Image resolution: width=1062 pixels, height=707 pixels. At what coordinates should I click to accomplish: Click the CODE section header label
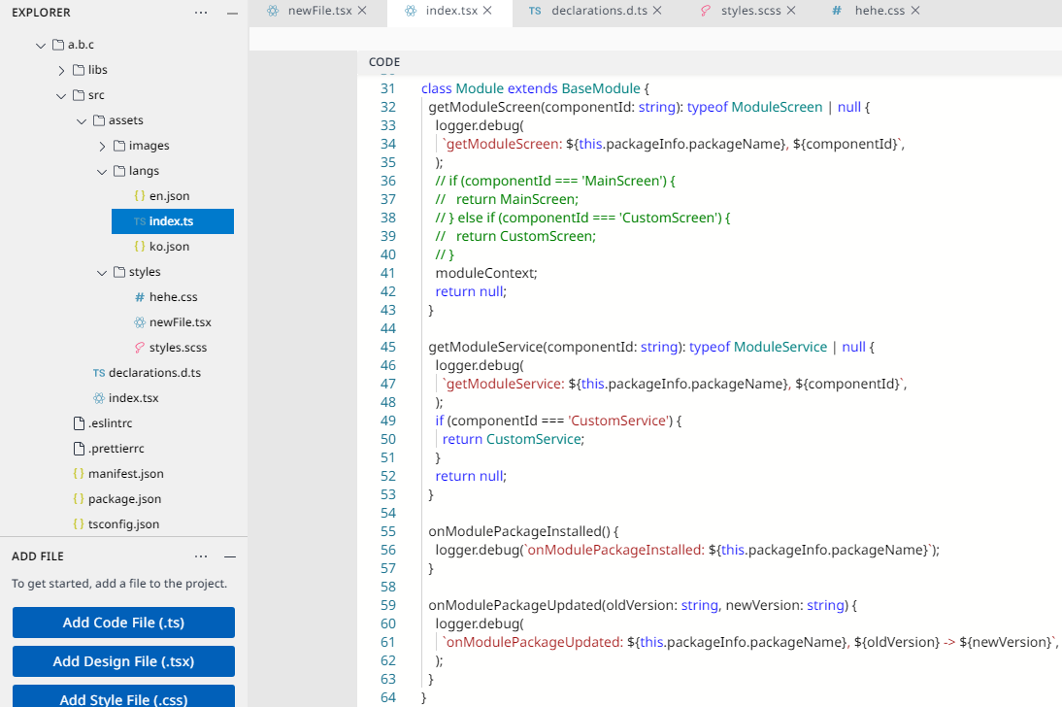click(x=384, y=62)
